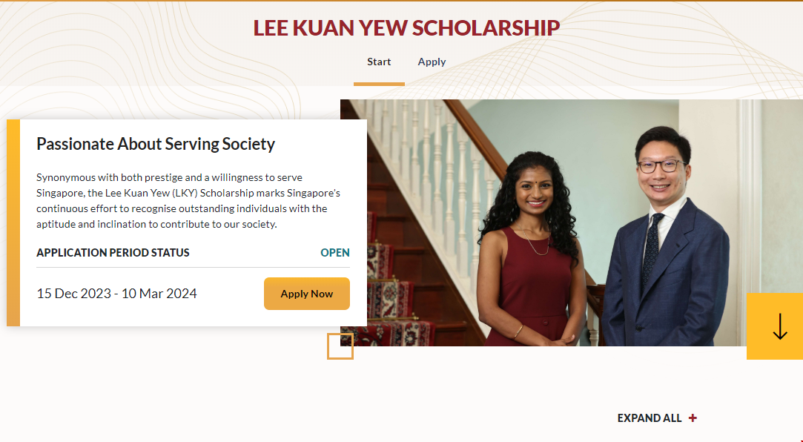Click the yellow accent bar on the card

(x=13, y=222)
